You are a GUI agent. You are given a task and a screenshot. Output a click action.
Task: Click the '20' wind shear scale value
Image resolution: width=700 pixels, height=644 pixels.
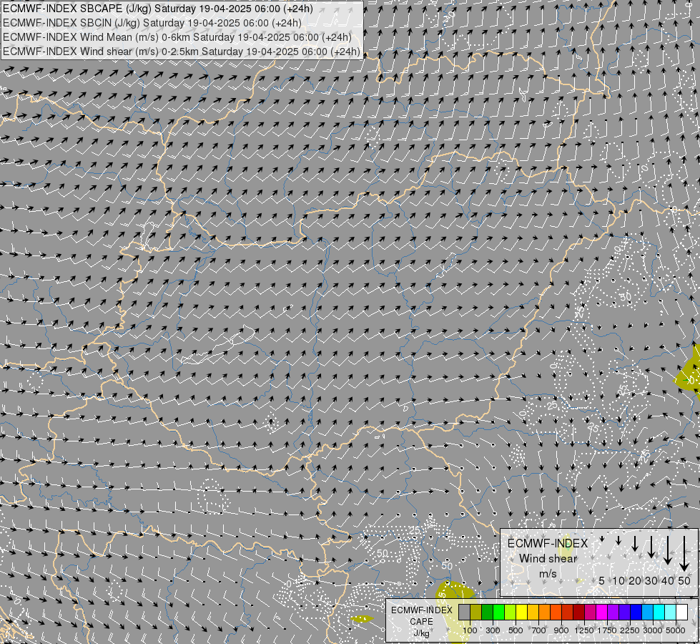(x=635, y=580)
